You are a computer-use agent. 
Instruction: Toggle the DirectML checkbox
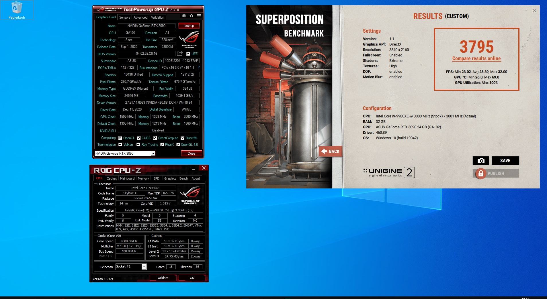tap(183, 138)
